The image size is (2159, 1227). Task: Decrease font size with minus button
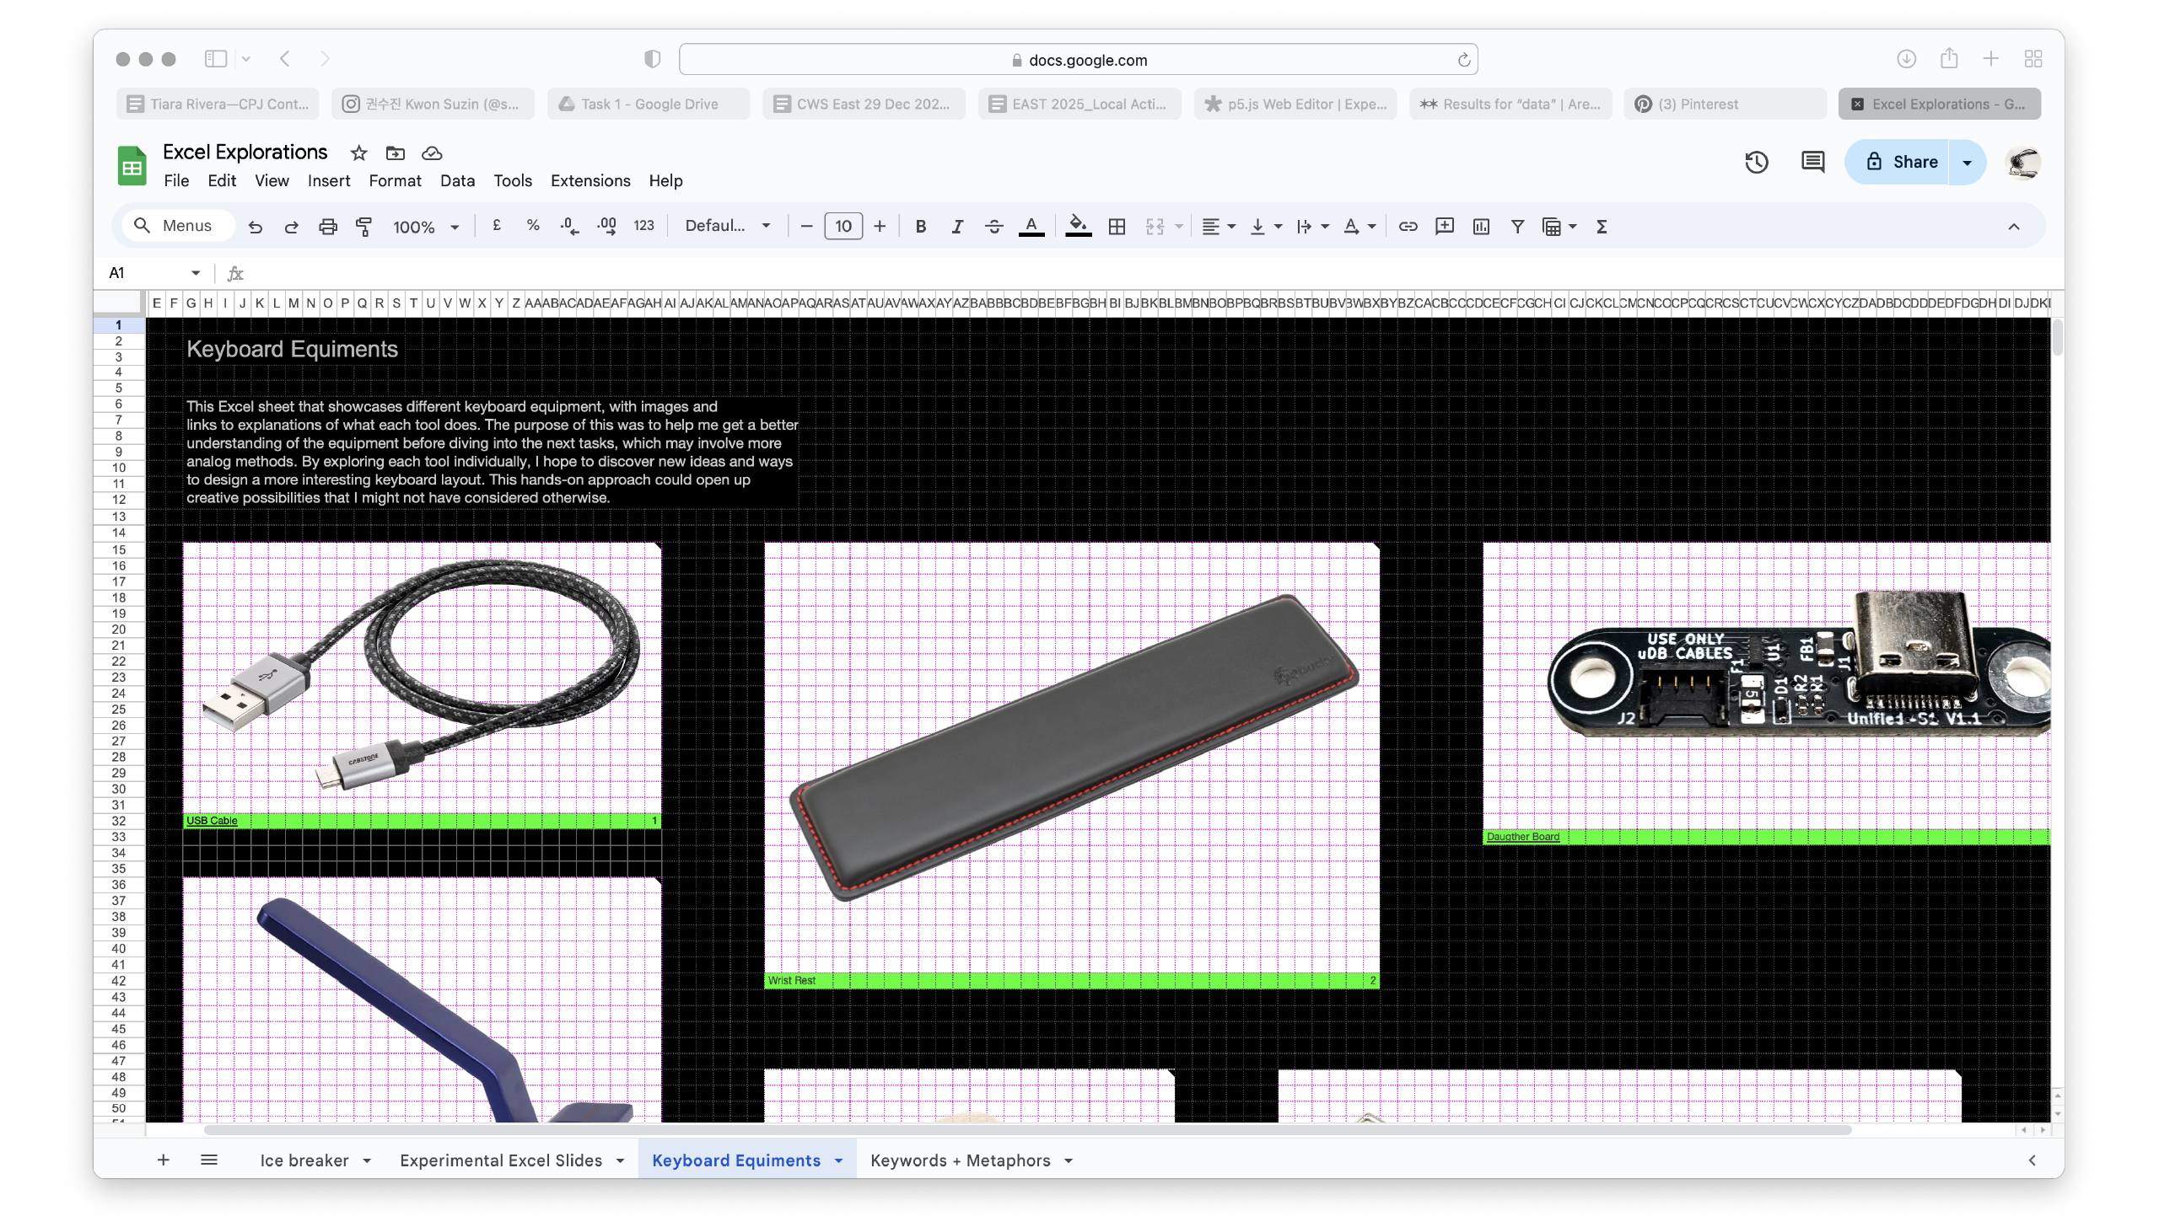(x=806, y=226)
